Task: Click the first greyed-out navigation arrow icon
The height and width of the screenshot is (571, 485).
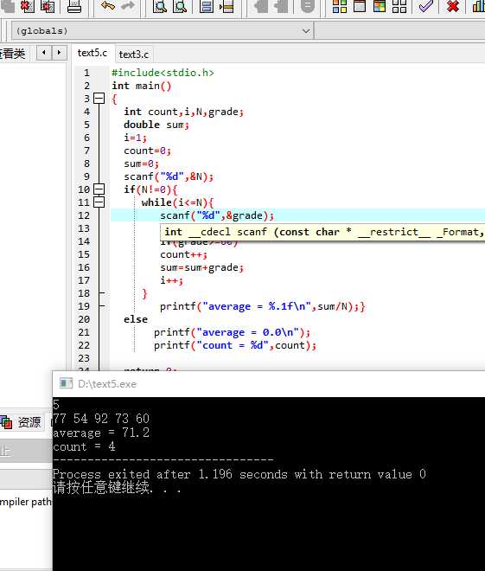Action: coord(261,6)
